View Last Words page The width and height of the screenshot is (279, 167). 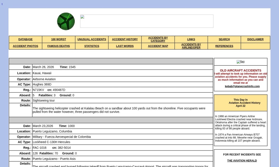pyautogui.click(x=125, y=46)
